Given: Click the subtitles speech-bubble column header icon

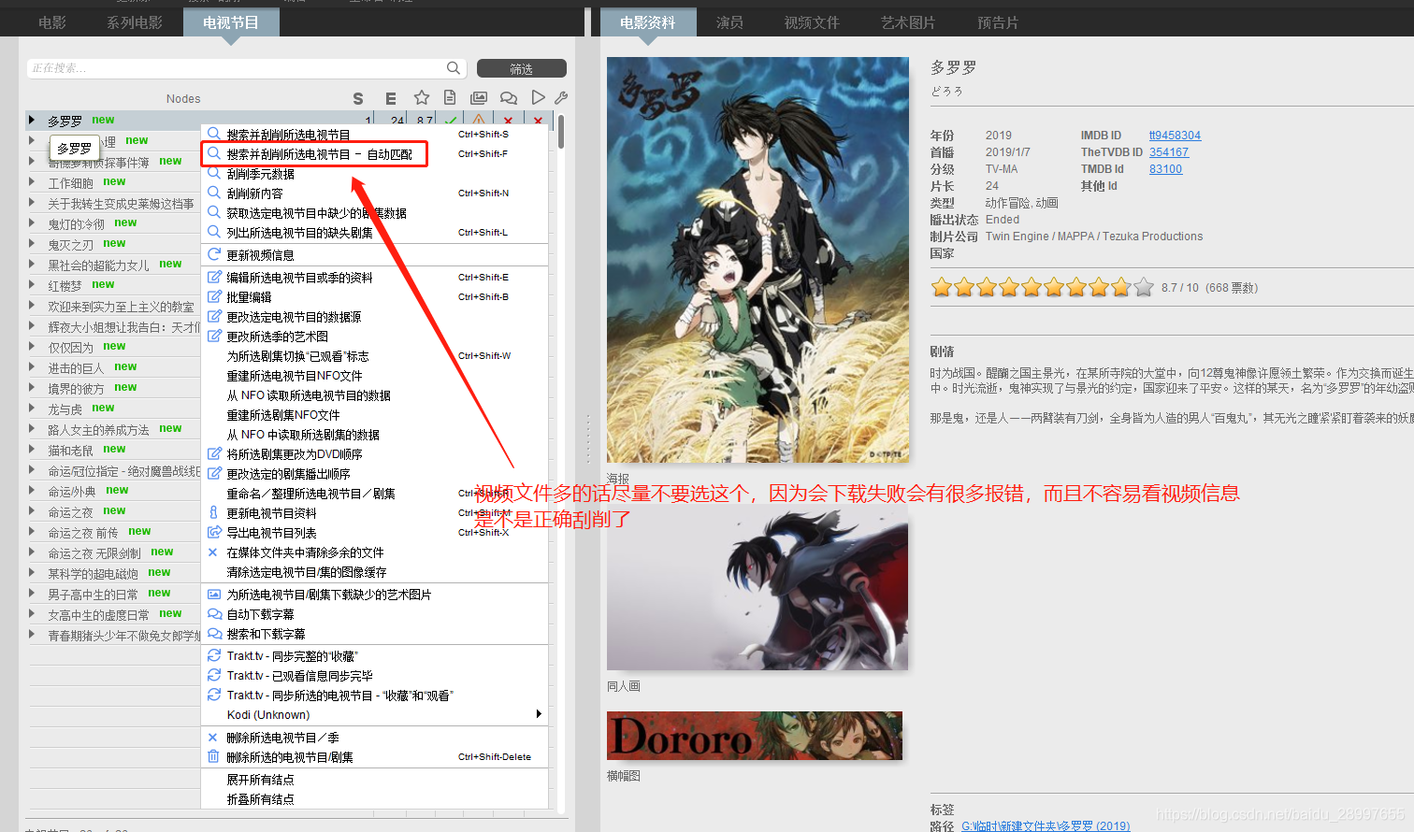Looking at the screenshot, I should click(x=509, y=97).
